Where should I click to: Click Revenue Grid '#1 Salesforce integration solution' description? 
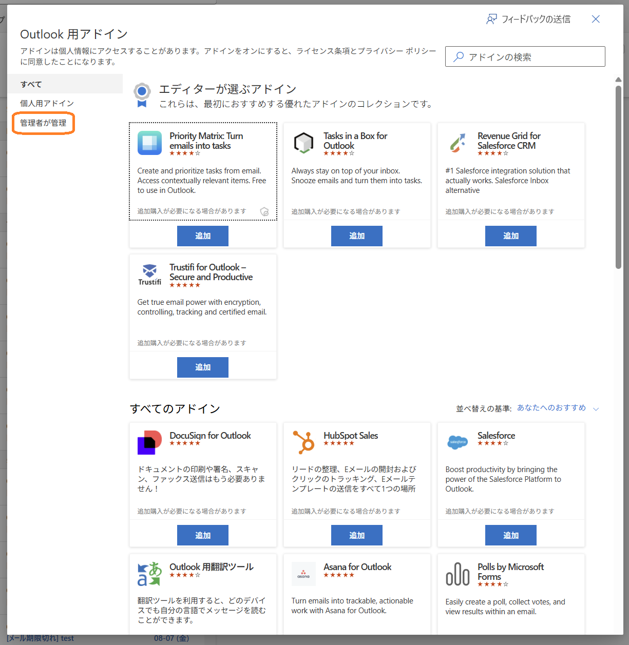click(508, 181)
